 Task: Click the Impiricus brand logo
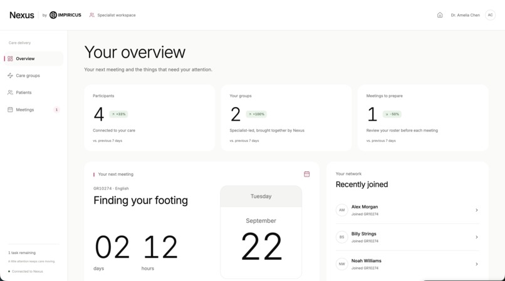65,15
